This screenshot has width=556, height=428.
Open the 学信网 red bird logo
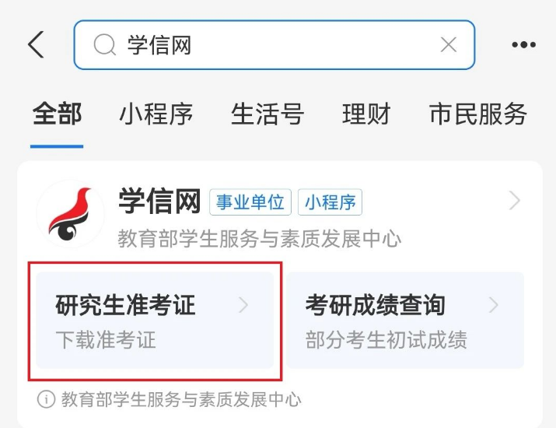click(x=70, y=214)
